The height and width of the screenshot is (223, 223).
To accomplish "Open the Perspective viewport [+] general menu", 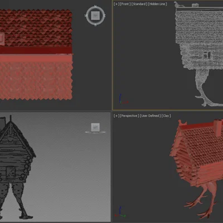I will click(117, 116).
